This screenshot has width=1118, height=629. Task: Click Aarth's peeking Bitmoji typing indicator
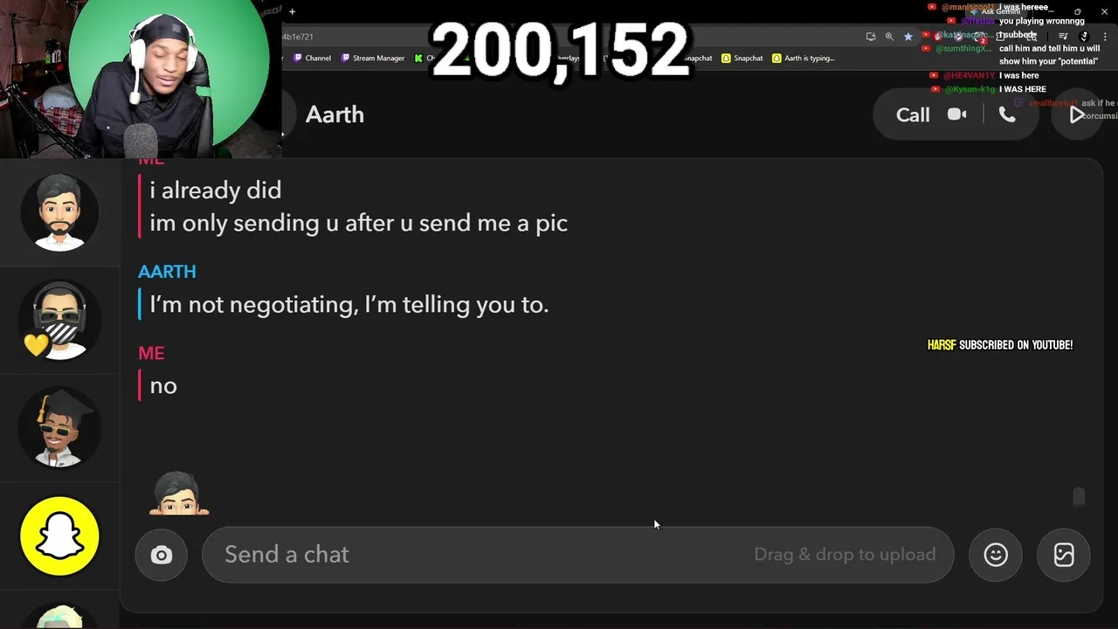click(180, 494)
